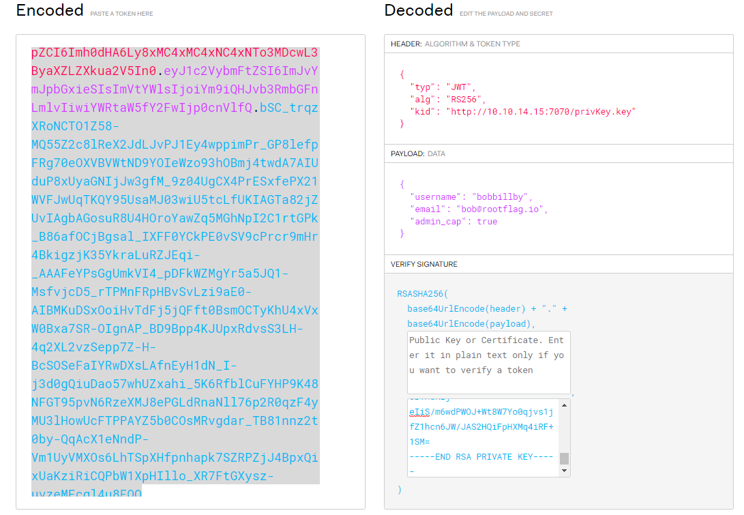Click the bob@rootflag.io email value
Viewport: 744px width, 515px height.
[501, 209]
